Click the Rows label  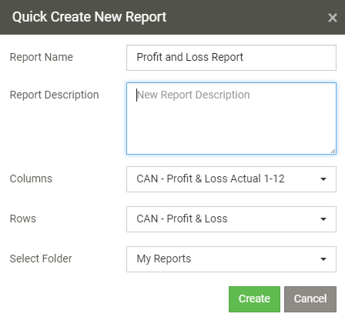(23, 219)
